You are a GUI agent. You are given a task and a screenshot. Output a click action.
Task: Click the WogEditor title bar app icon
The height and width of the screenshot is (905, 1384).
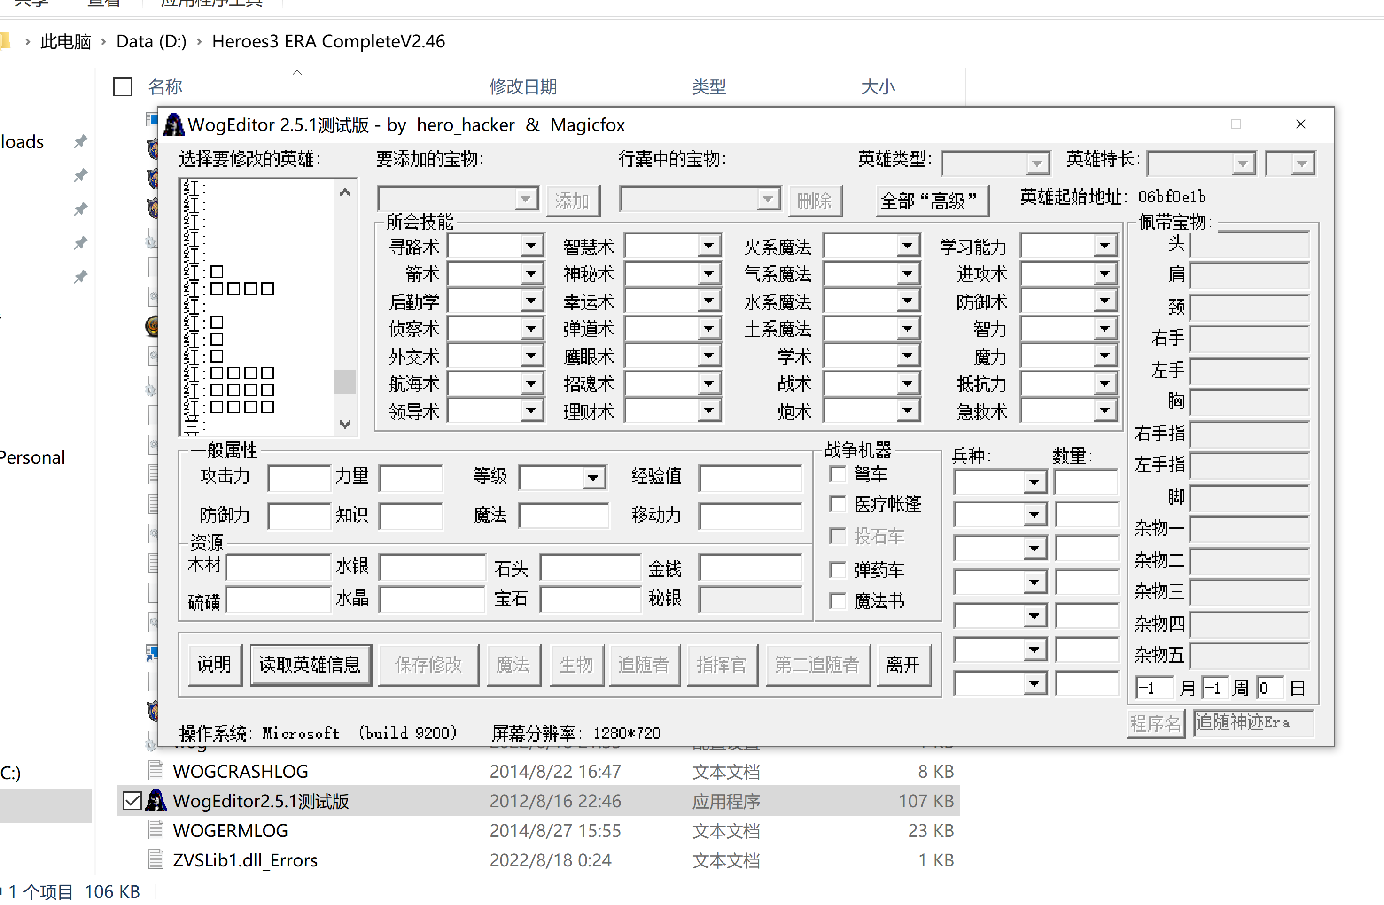[173, 125]
